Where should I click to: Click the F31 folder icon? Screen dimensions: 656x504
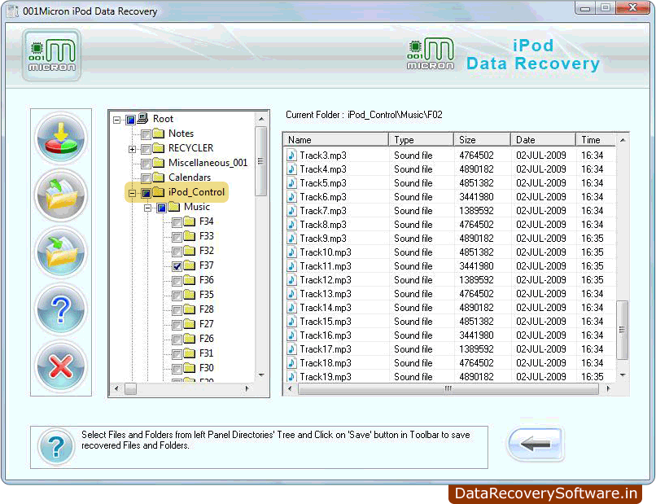pyautogui.click(x=190, y=353)
